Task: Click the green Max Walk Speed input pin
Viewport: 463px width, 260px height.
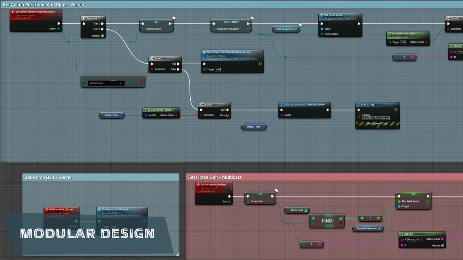Action: tap(399, 201)
